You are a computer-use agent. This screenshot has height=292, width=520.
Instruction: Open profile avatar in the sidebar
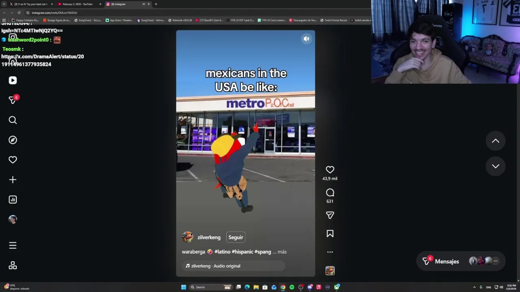(13, 219)
